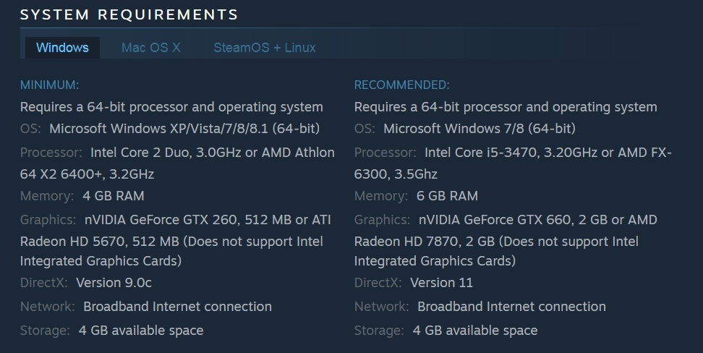Click the DirectX Version 11 entry
The height and width of the screenshot is (353, 703).
pyautogui.click(x=441, y=282)
